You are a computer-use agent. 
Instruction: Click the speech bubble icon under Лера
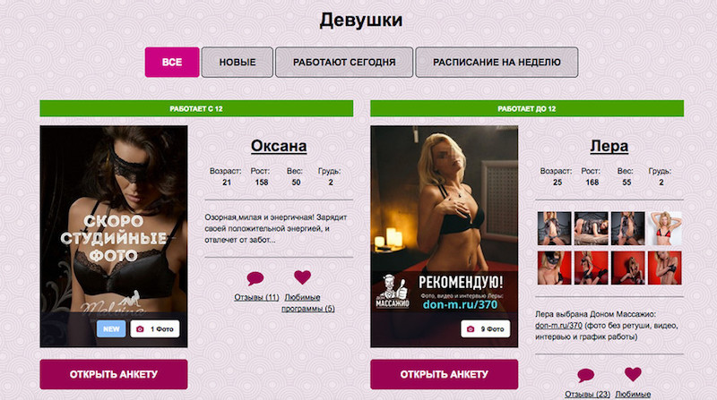pyautogui.click(x=586, y=375)
